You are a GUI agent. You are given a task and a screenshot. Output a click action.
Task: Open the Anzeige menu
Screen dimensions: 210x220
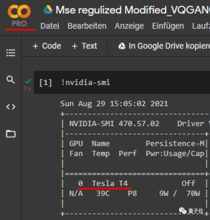pyautogui.click(x=129, y=26)
